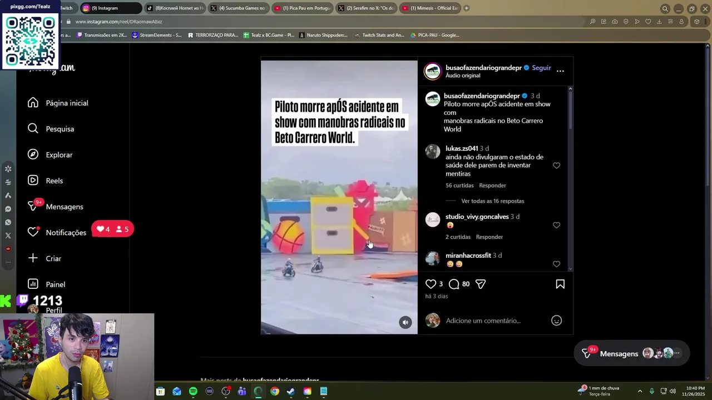712x400 pixels.
Task: Open the three-dot more options menu
Action: coord(560,71)
